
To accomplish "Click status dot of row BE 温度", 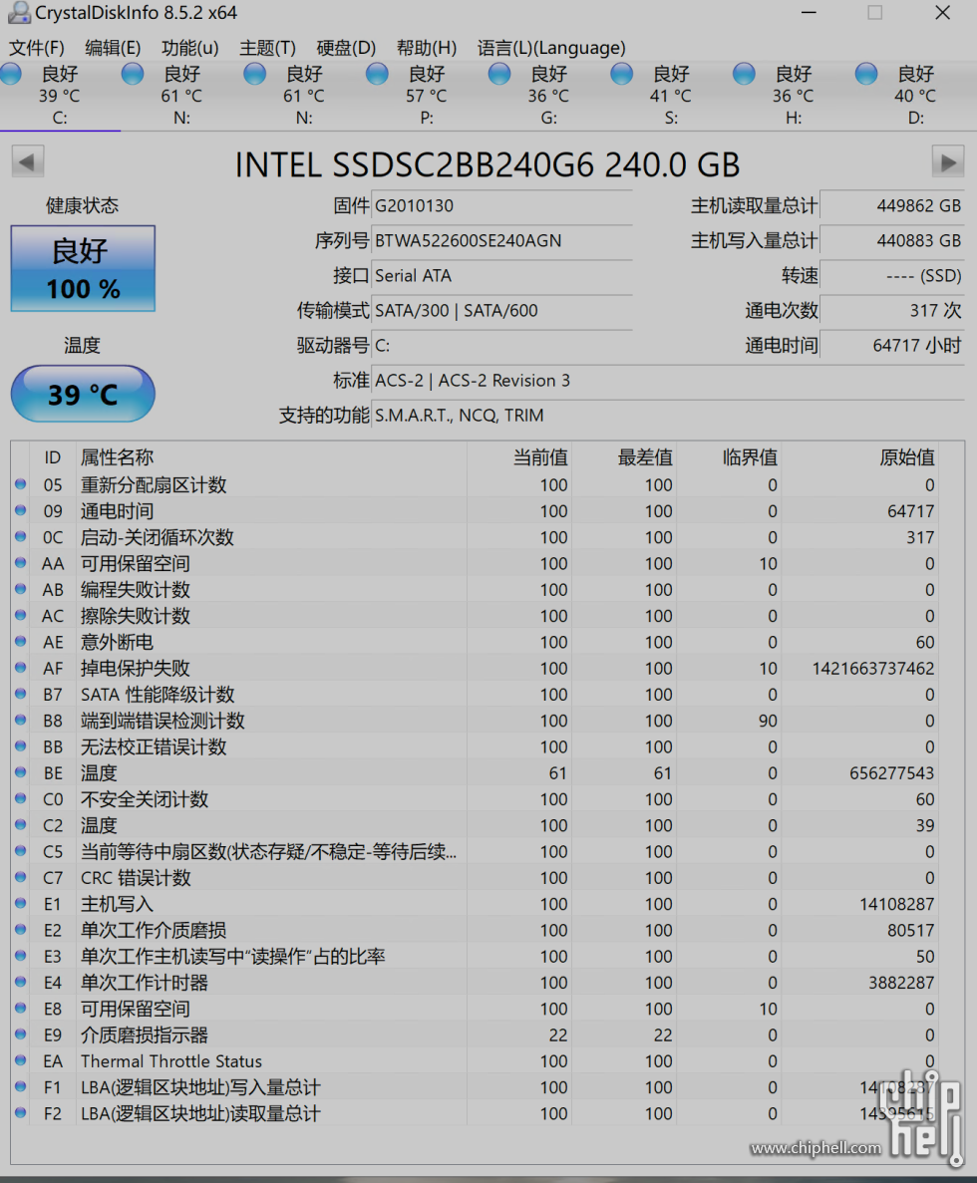I will pyautogui.click(x=20, y=771).
